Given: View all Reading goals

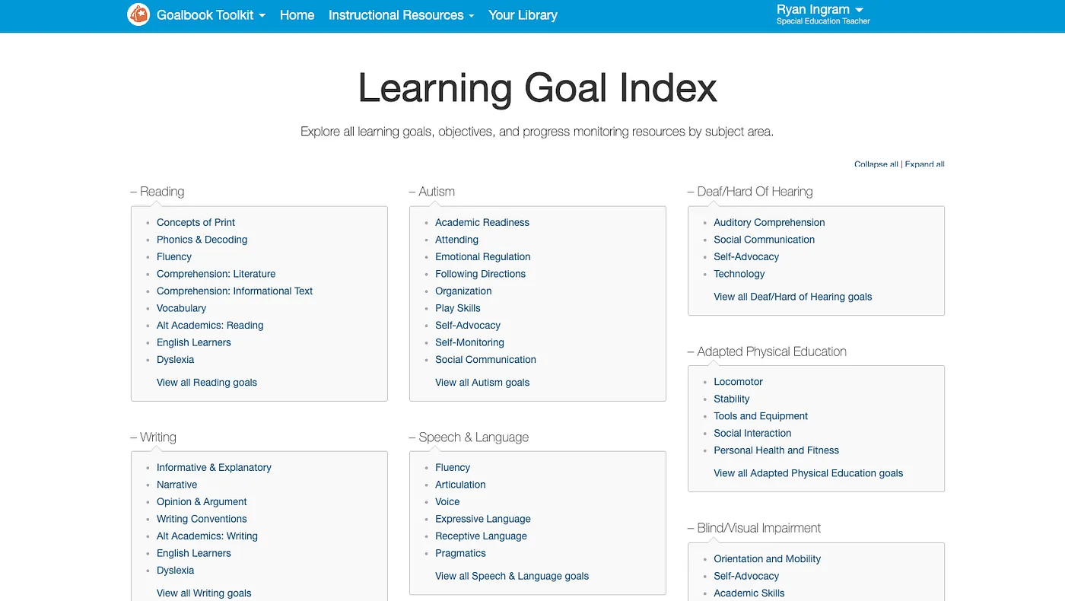Looking at the screenshot, I should [206, 382].
